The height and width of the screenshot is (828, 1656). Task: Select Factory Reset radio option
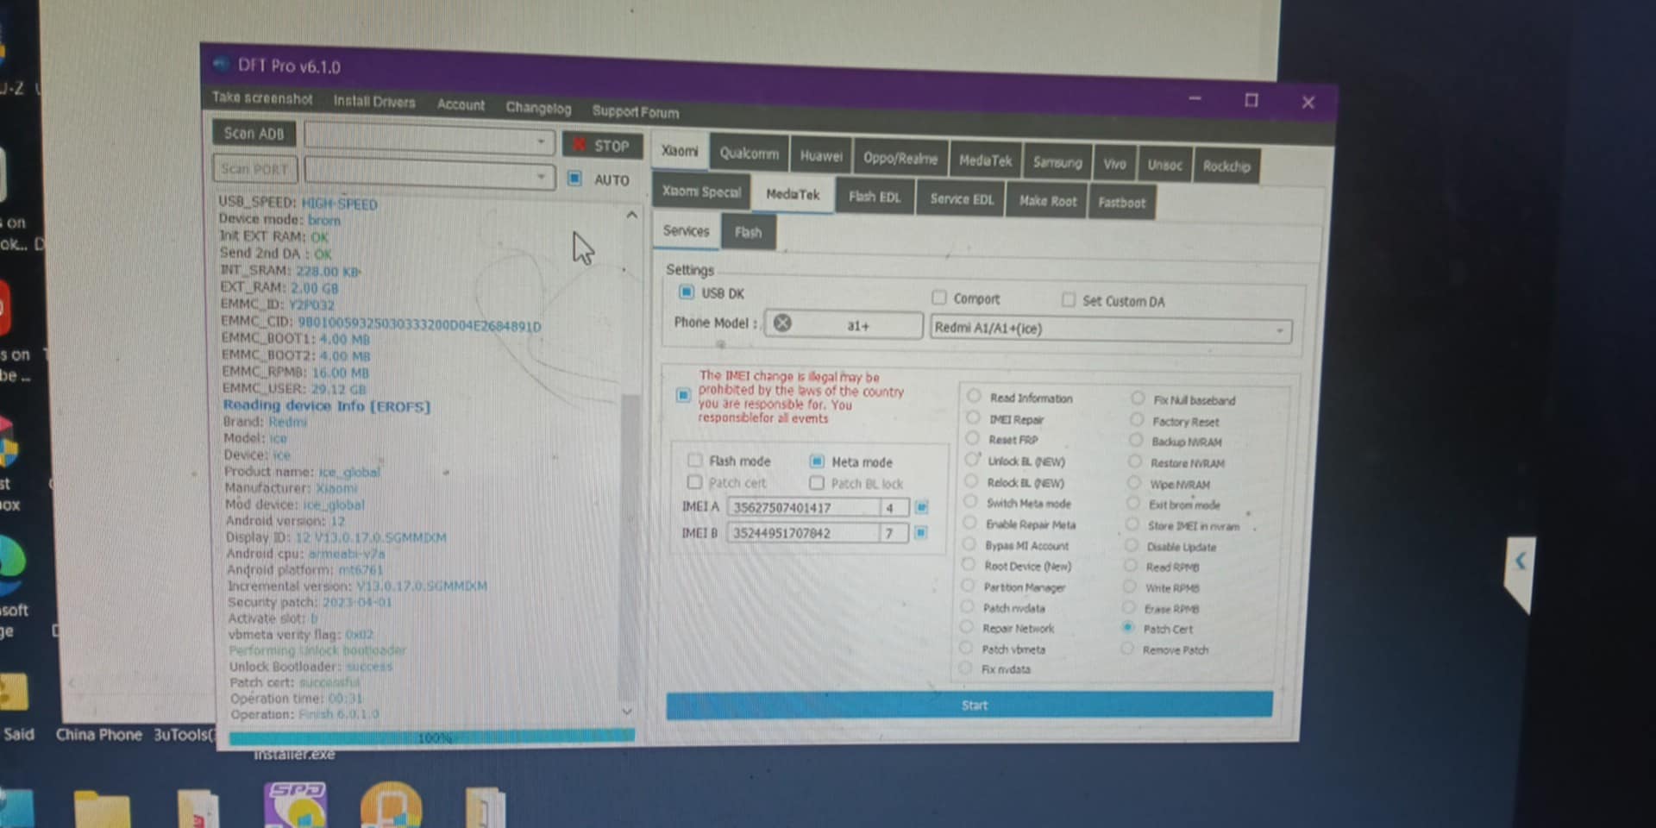coord(1137,421)
